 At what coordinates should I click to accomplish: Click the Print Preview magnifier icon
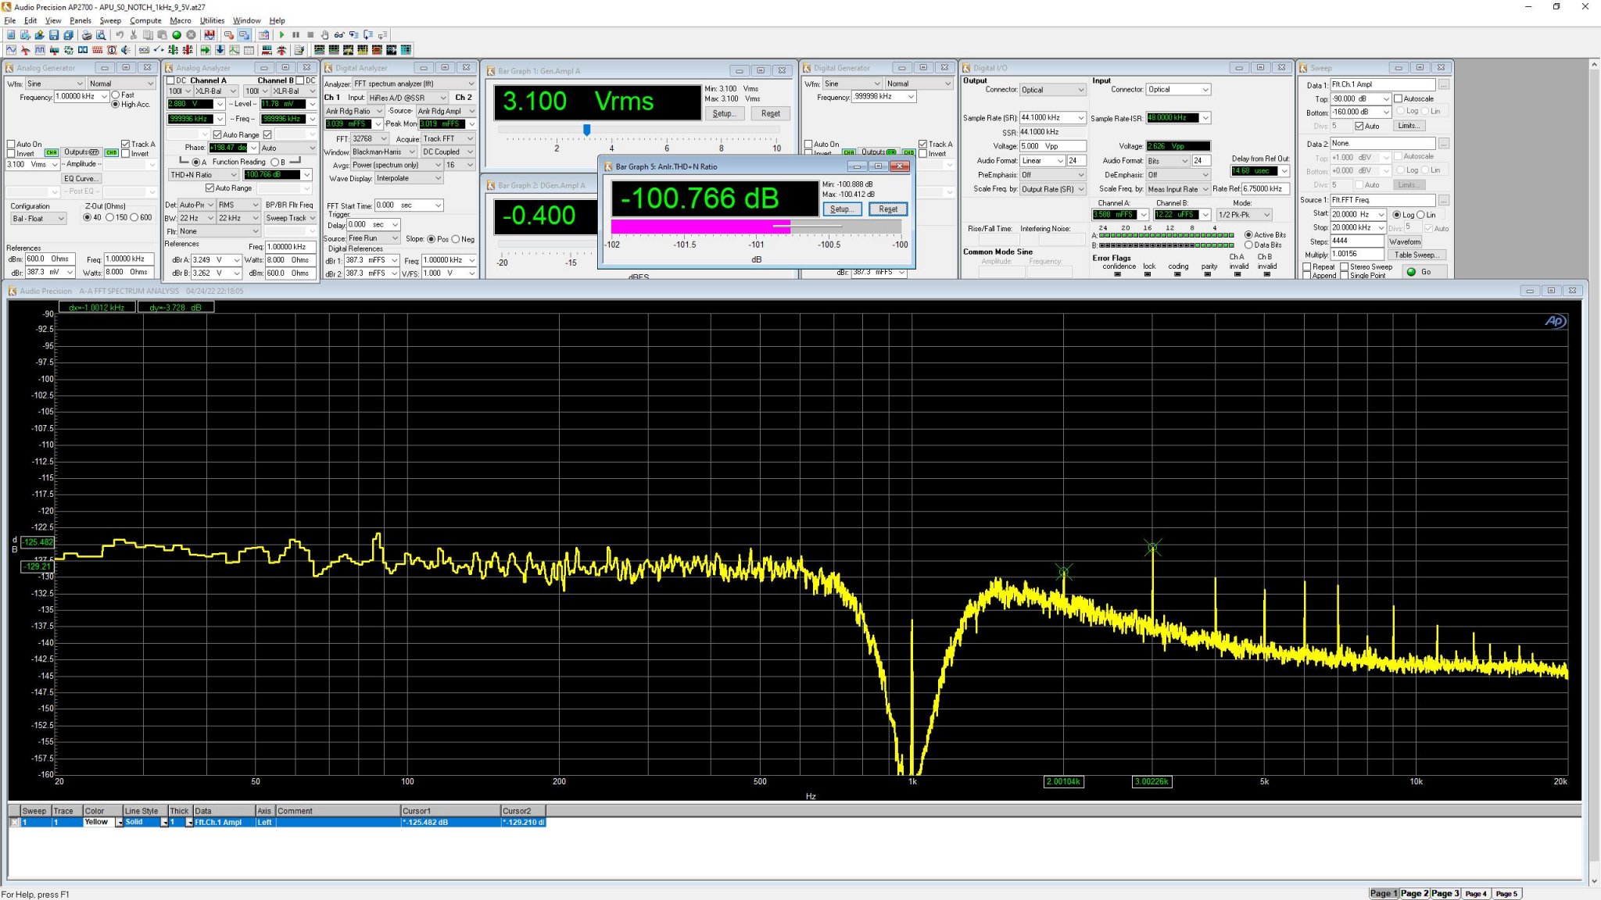point(101,34)
